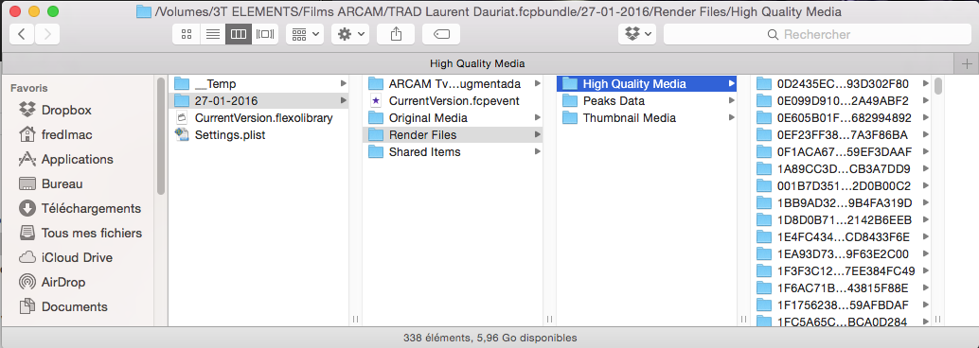
Task: Open the gear action menu
Action: 350,34
